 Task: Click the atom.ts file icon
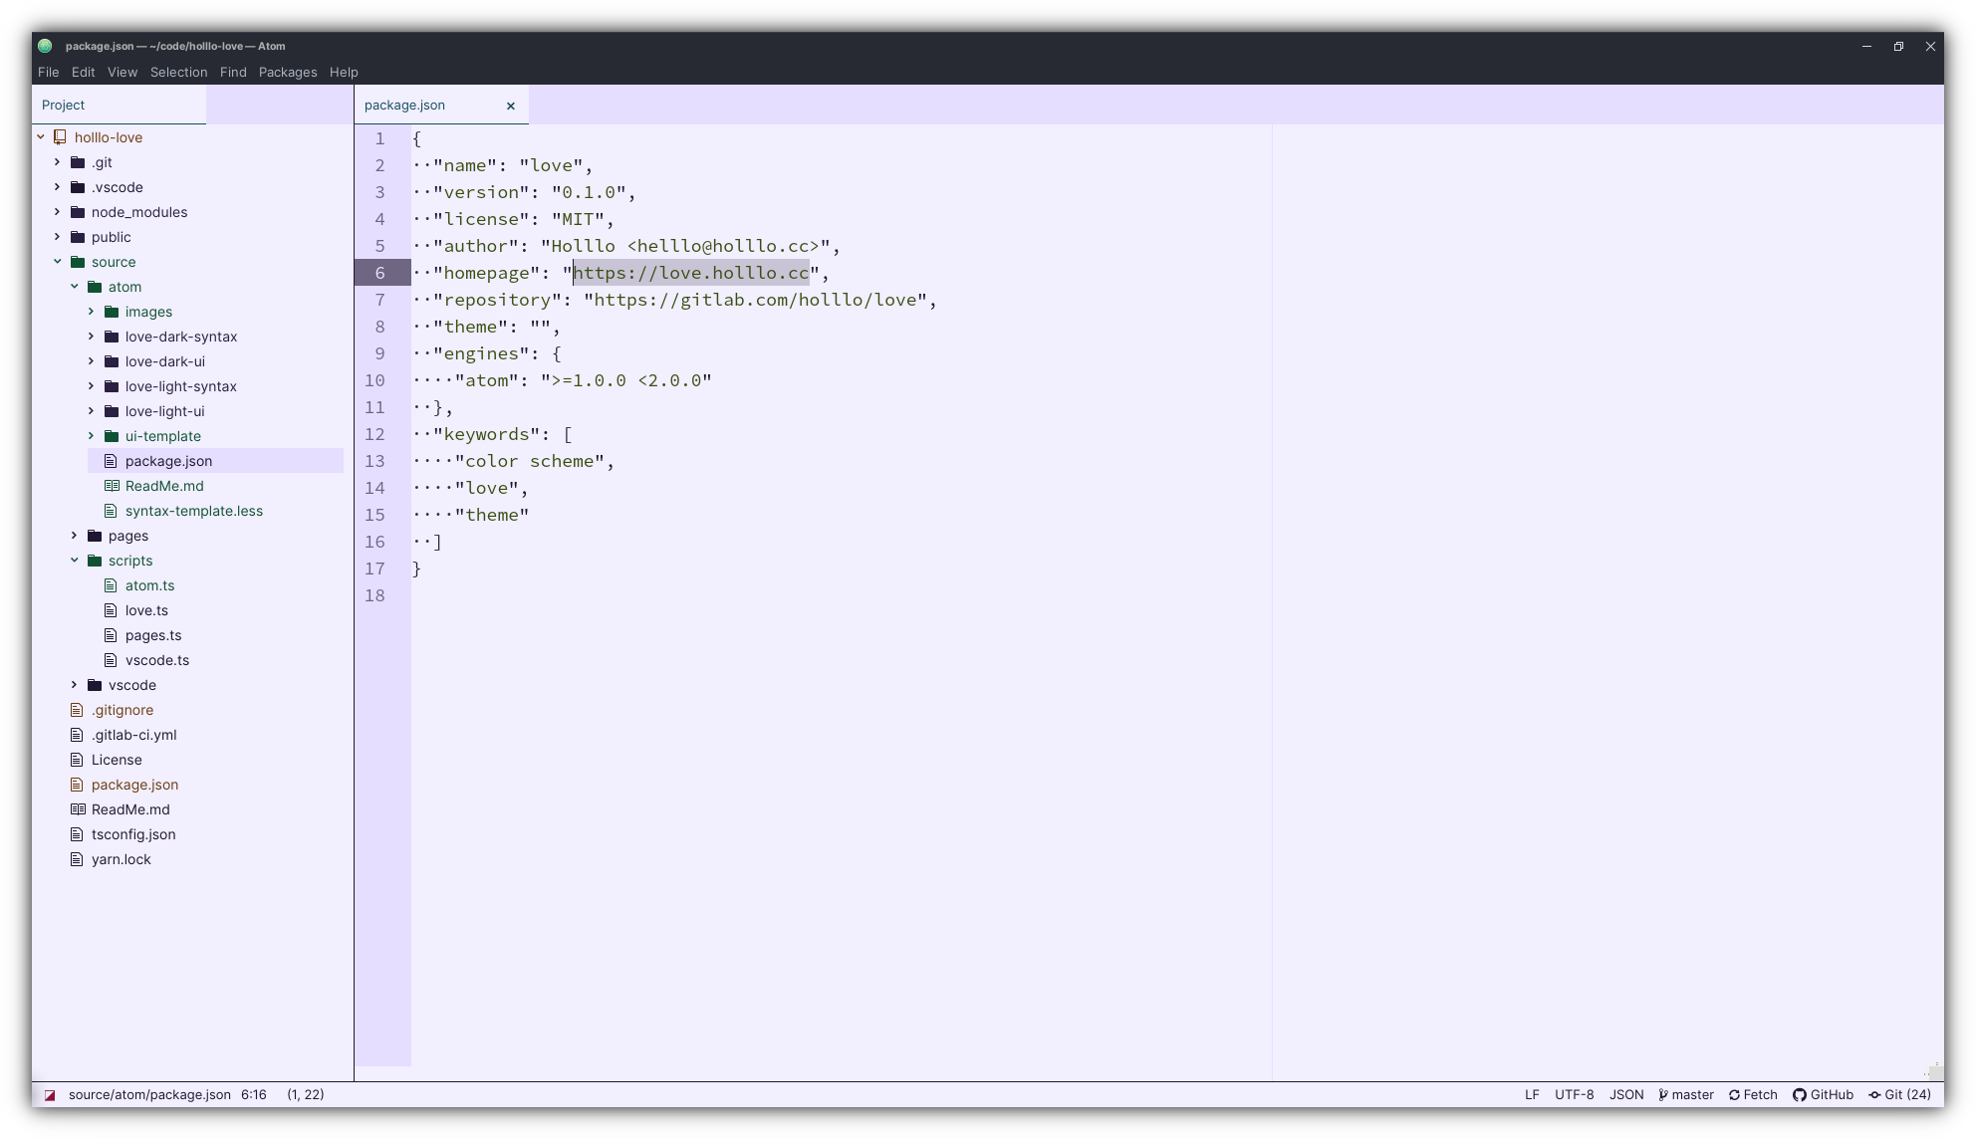pyautogui.click(x=112, y=585)
